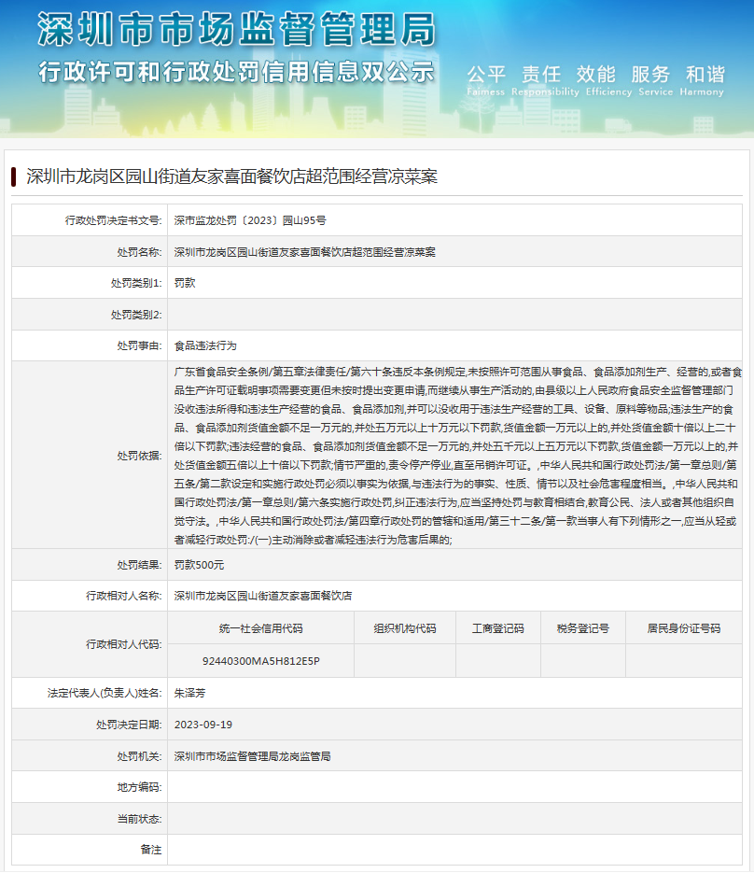Image resolution: width=754 pixels, height=873 pixels.
Task: Select the representative name 朱泽芳
Action: [x=189, y=693]
